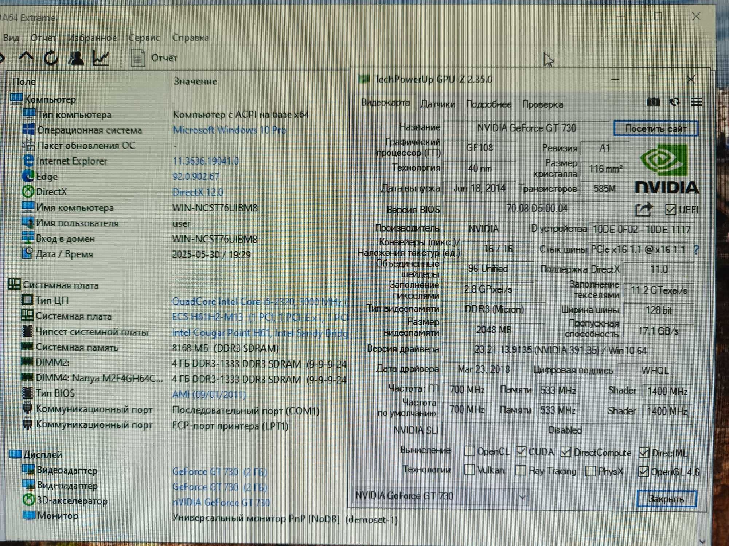This screenshot has width=729, height=546.
Task: Open the GPU-Z hamburger menu
Action: tap(697, 102)
